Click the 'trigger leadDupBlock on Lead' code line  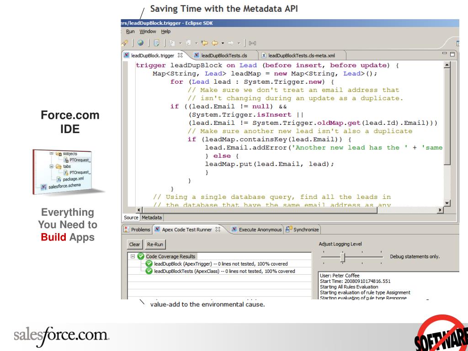(x=267, y=65)
